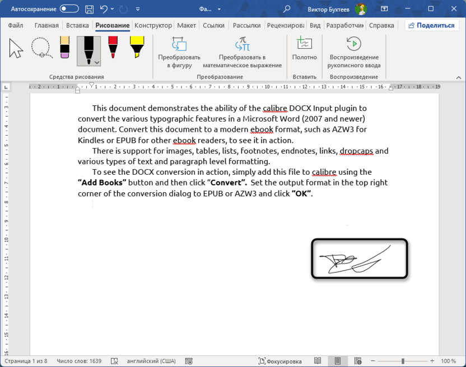The width and height of the screenshot is (466, 367).
Task: Open the search magnifier in title bar
Action: (287, 9)
